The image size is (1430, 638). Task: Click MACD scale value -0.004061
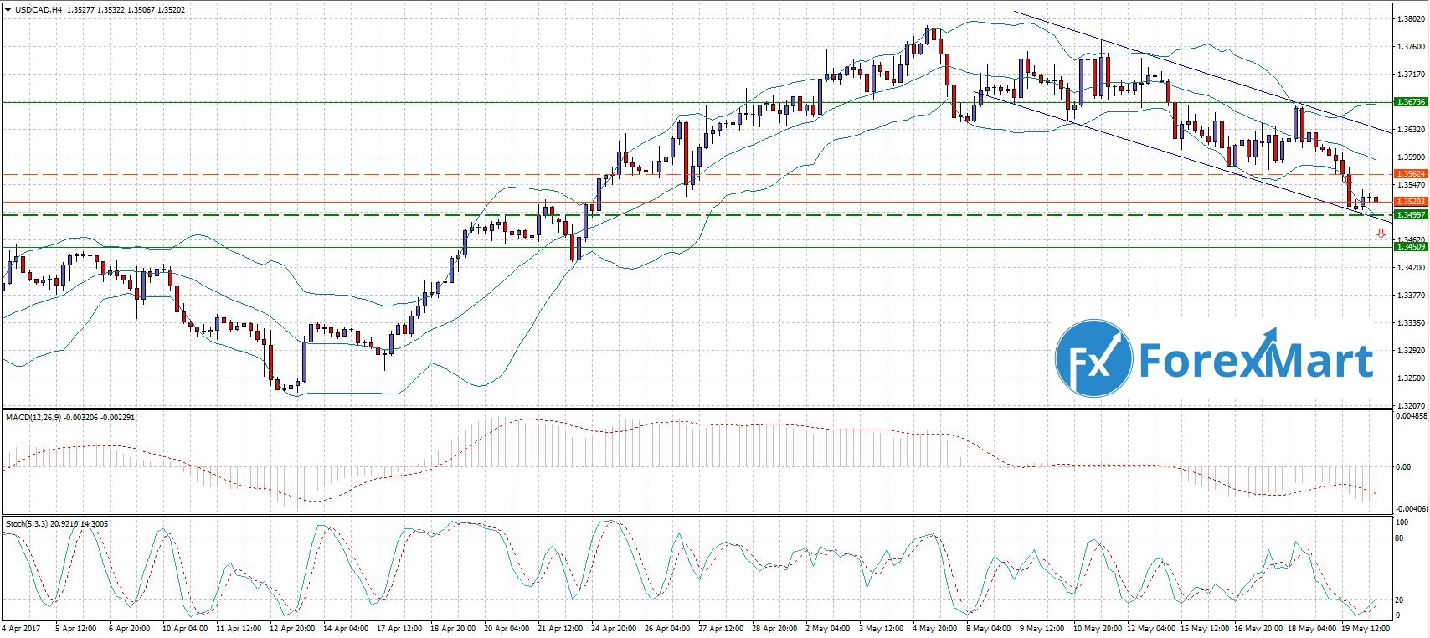pos(1412,508)
